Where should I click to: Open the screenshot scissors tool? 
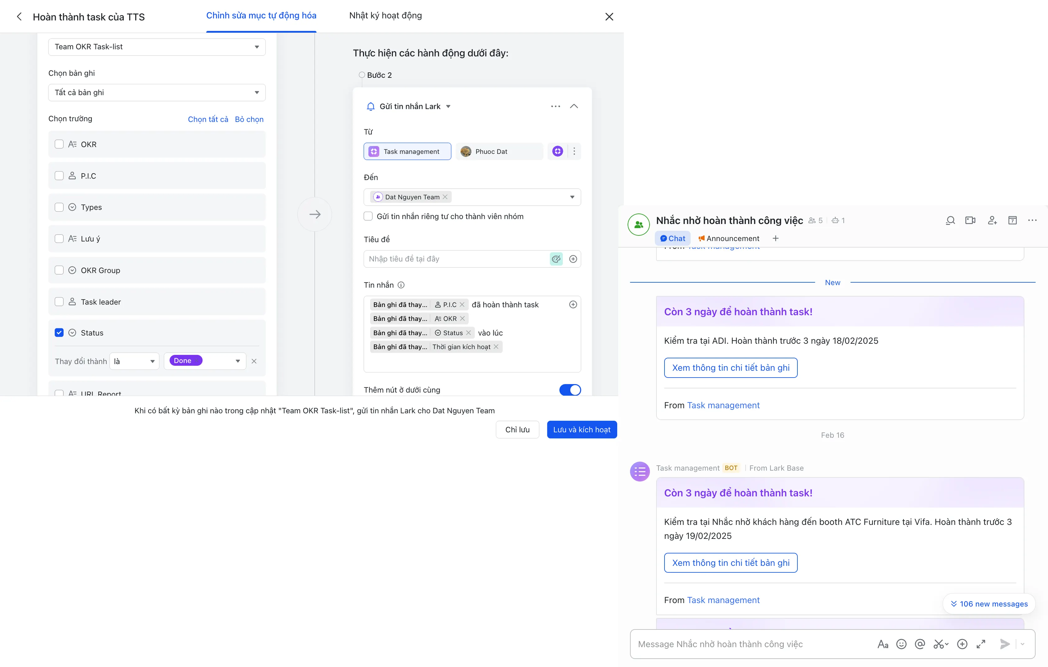point(940,644)
